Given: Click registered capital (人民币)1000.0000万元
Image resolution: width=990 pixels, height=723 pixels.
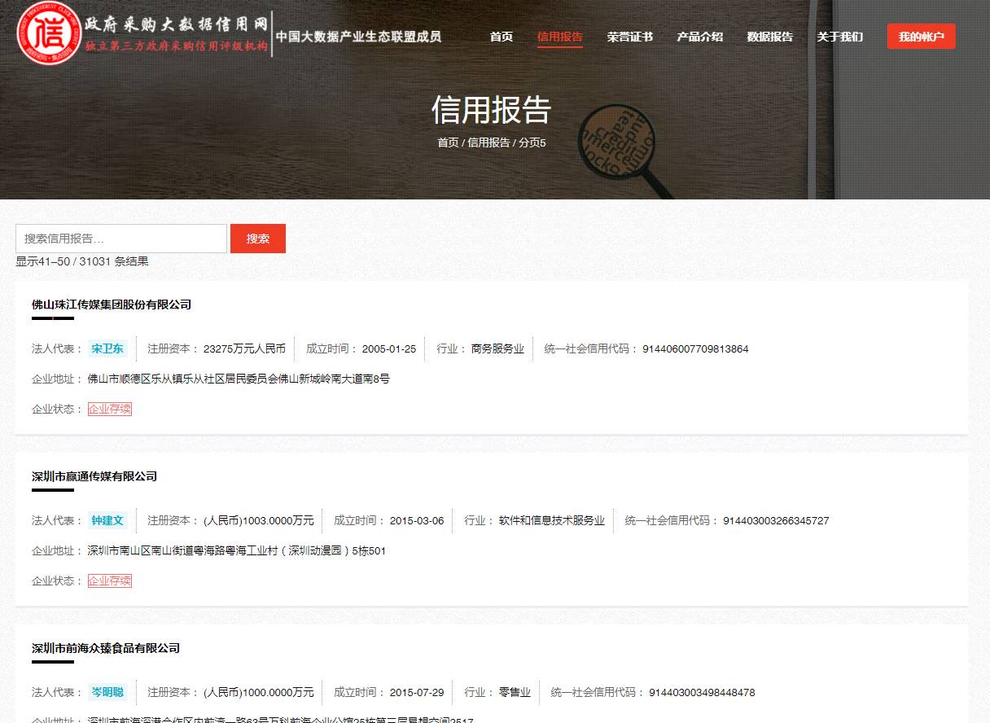Looking at the screenshot, I should click(259, 693).
